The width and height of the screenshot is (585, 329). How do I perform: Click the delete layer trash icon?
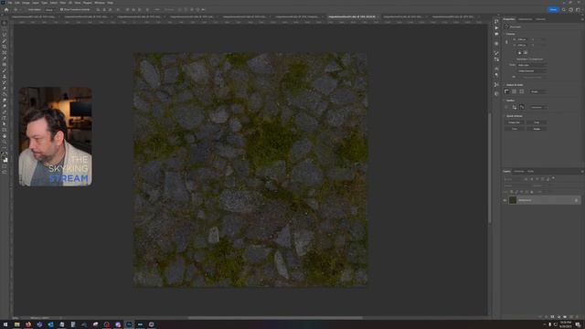(x=577, y=317)
